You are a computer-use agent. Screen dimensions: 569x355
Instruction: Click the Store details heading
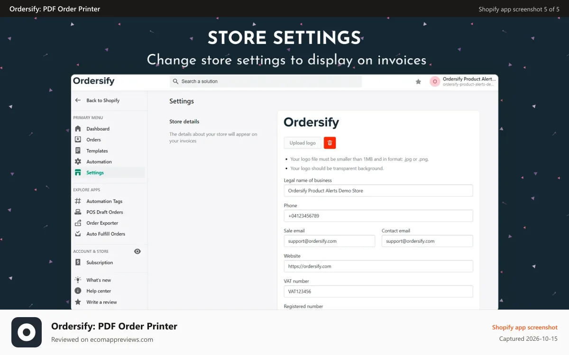(x=184, y=122)
